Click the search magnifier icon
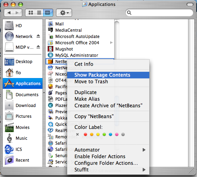 pyautogui.click(x=129, y=13)
